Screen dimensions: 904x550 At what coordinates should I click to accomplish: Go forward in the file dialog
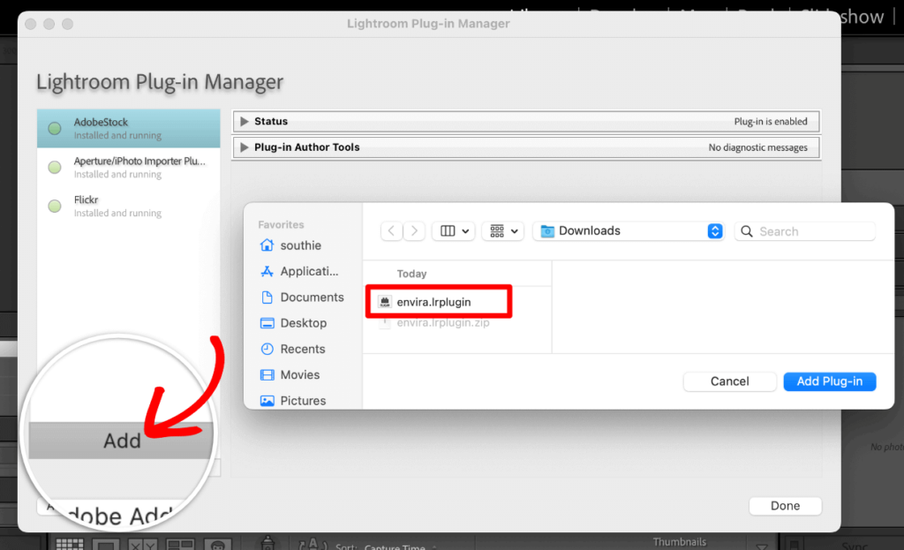coord(414,230)
